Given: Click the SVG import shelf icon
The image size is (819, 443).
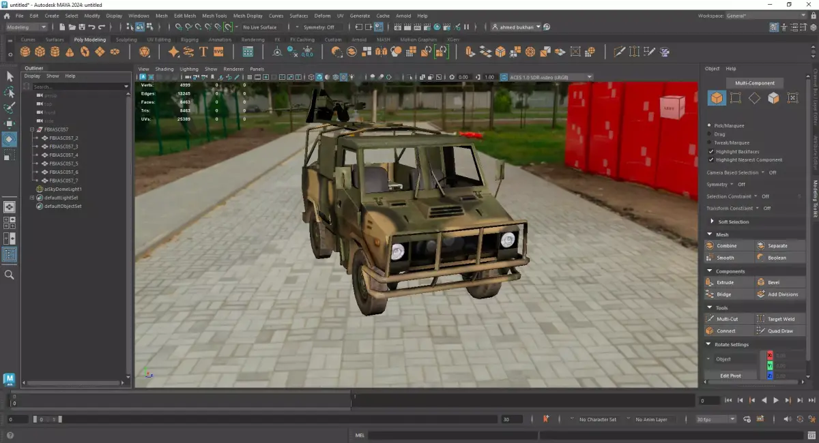Looking at the screenshot, I should [x=218, y=52].
